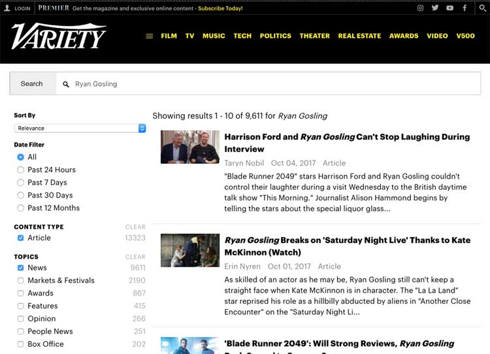Viewport: 490px width, 354px height.
Task: Open Variety's YouTube channel
Action: [x=449, y=8]
